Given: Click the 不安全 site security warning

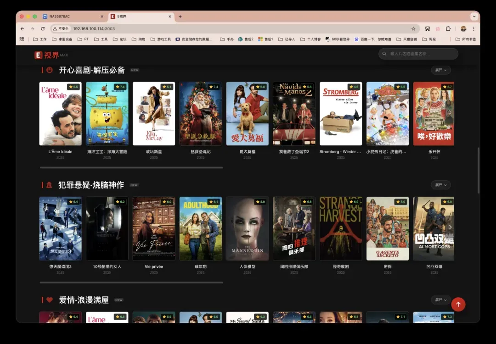Looking at the screenshot, I should (61, 29).
